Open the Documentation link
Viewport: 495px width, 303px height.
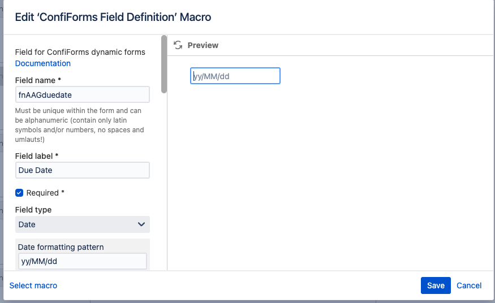pyautogui.click(x=42, y=63)
